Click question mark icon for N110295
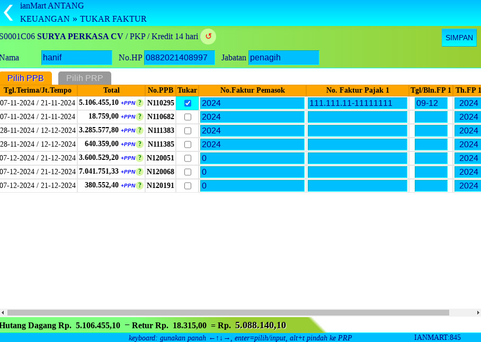Image resolution: width=481 pixels, height=342 pixels. [140, 103]
